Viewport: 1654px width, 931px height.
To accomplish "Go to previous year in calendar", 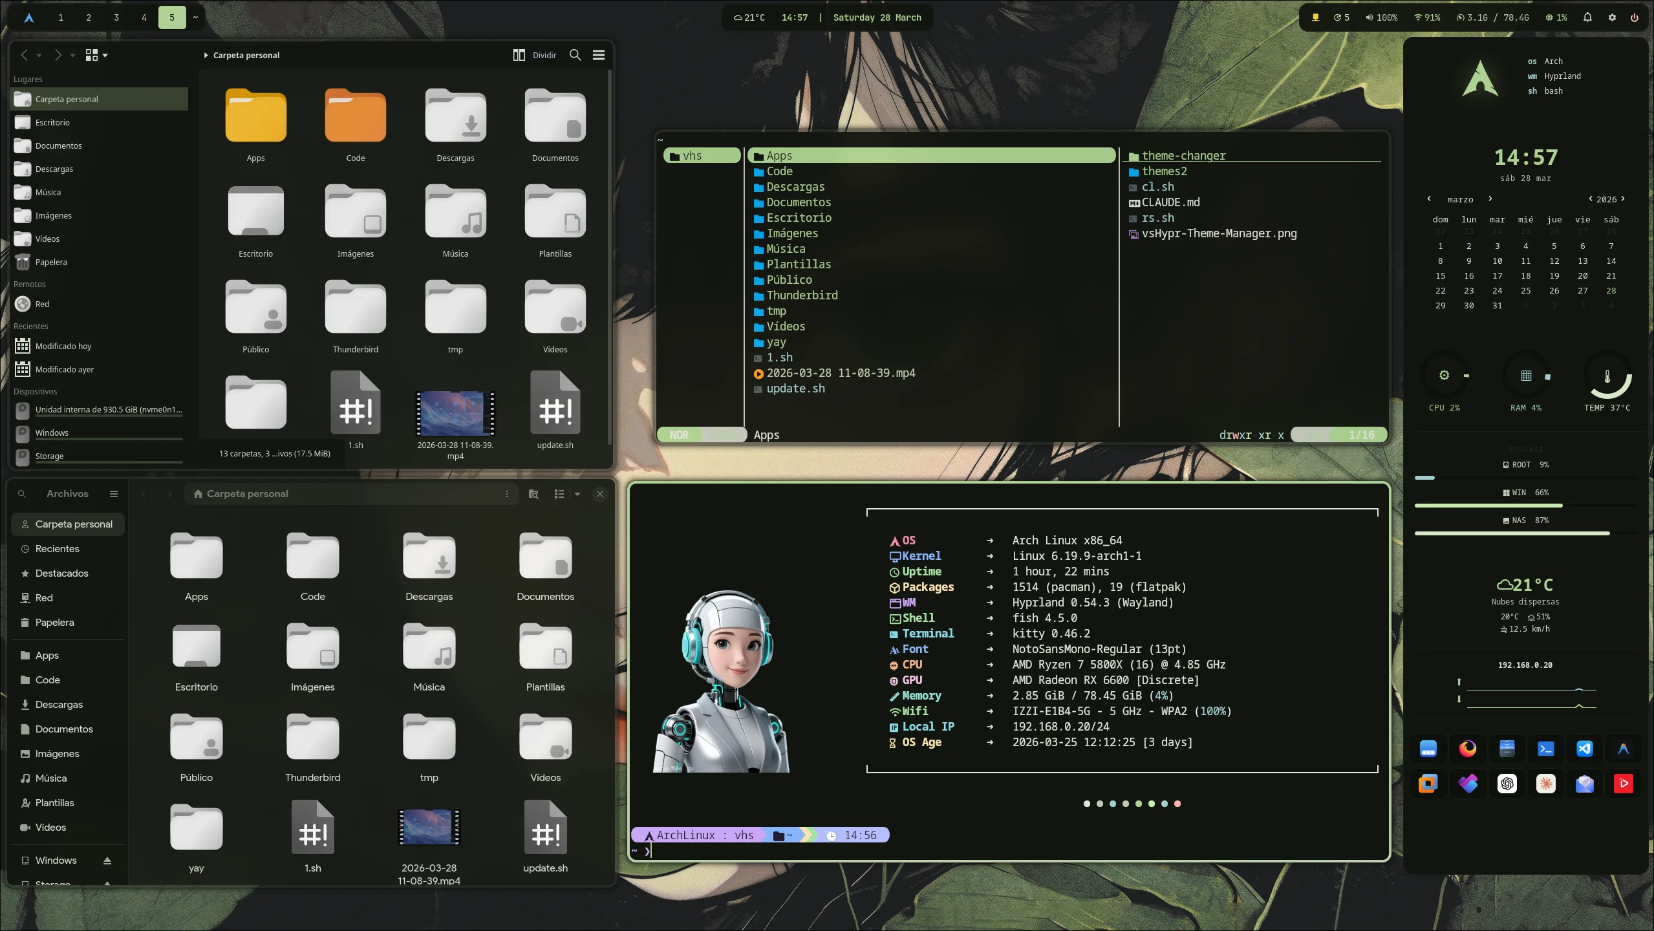I will [x=1591, y=198].
